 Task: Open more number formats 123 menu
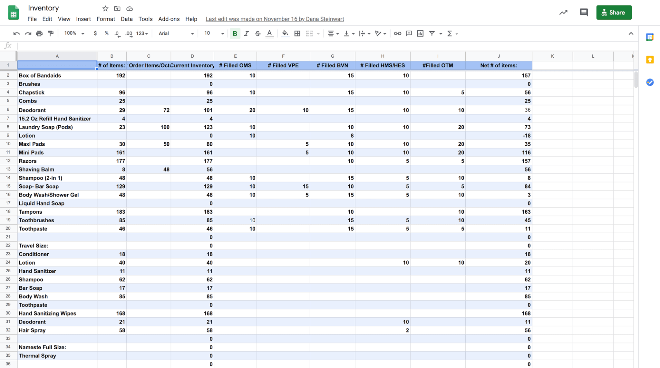[x=142, y=34]
